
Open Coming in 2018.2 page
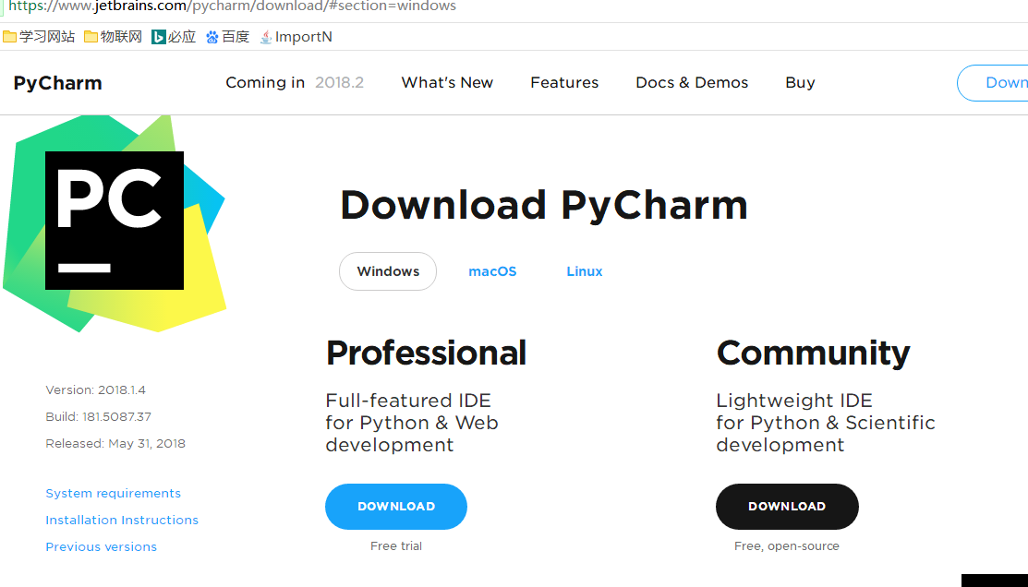[295, 82]
